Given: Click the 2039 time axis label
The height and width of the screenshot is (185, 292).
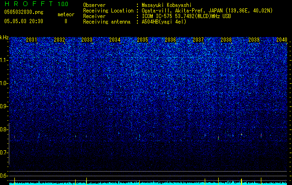Looking at the screenshot, I should pos(254,40).
